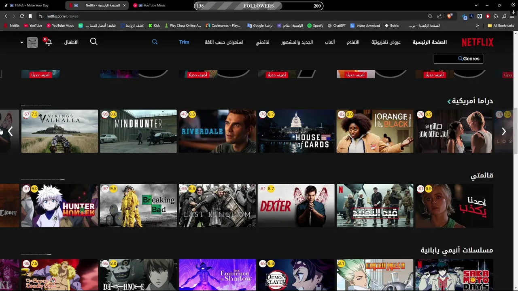The height and width of the screenshot is (291, 518).
Task: Open YouTube bookmark
Action: point(33,25)
